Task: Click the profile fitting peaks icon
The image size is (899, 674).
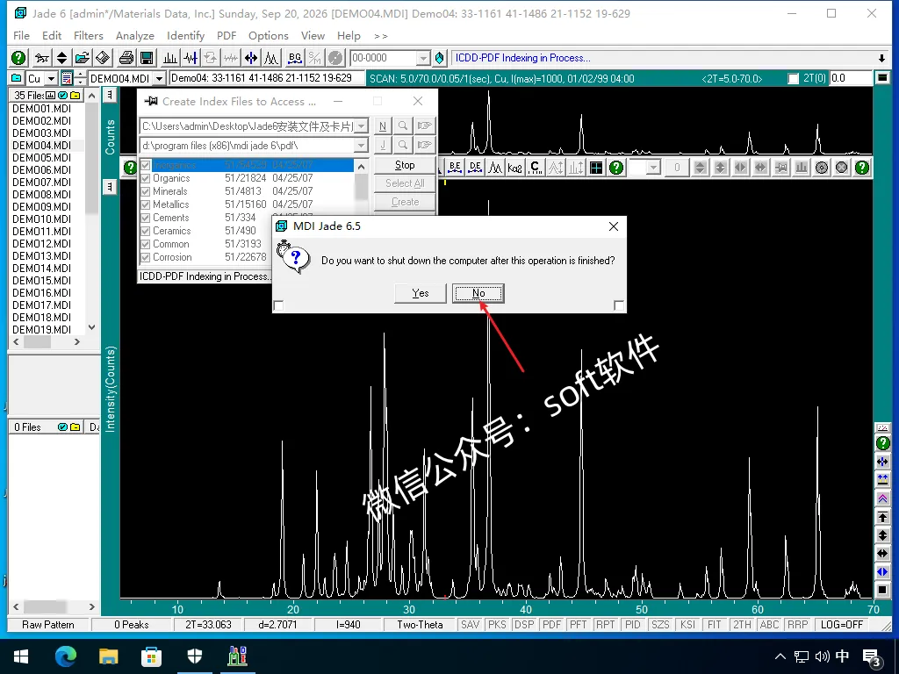Action: (270, 58)
